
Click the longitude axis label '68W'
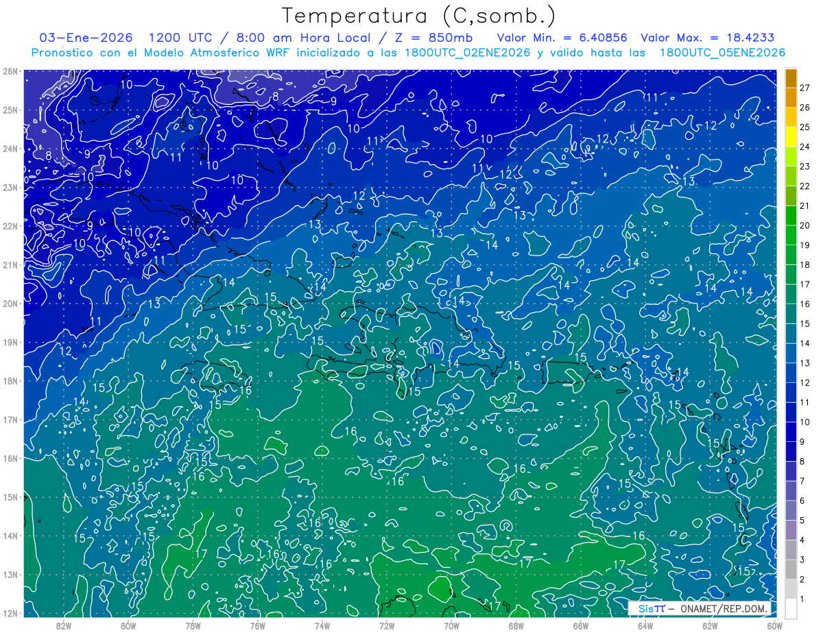[x=516, y=625]
